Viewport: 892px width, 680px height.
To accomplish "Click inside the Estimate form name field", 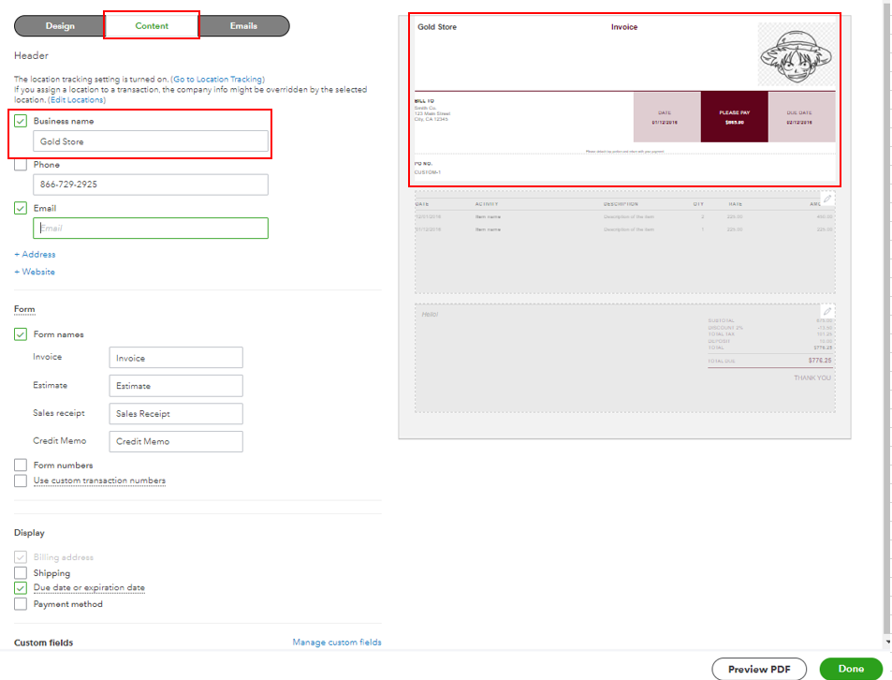I will [x=175, y=385].
